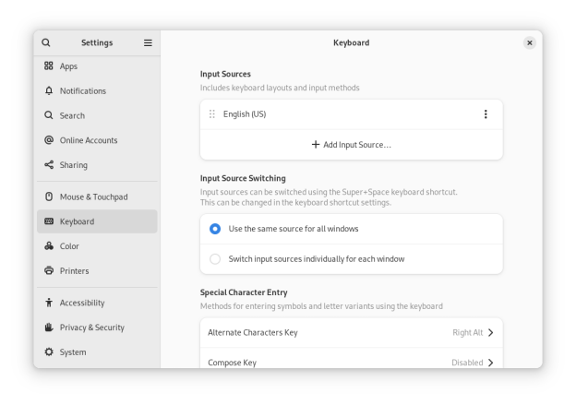Close the Keyboard settings window
Screen dimensions: 576x405
coord(529,42)
